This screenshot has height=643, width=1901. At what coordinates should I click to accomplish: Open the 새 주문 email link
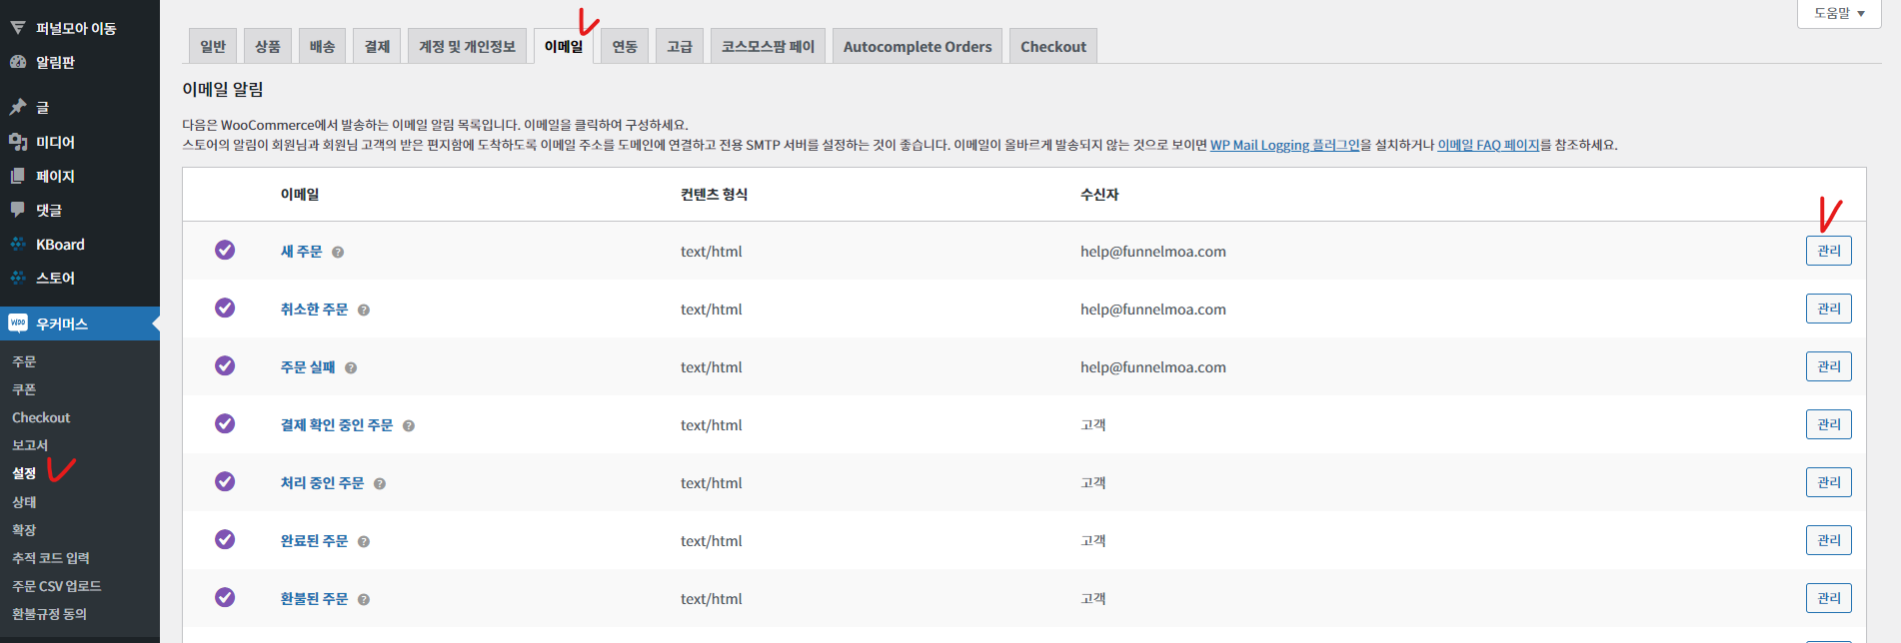pos(302,252)
